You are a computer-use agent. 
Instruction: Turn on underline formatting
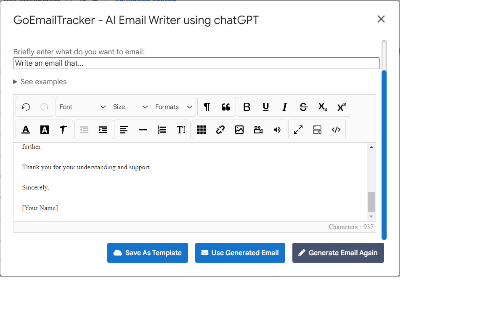[265, 107]
